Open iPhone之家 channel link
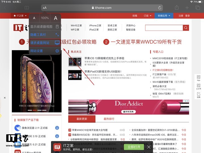 (x=95, y=25)
